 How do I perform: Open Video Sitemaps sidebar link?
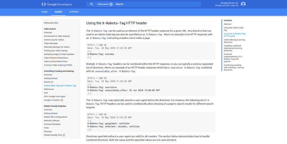[x=51, y=43]
